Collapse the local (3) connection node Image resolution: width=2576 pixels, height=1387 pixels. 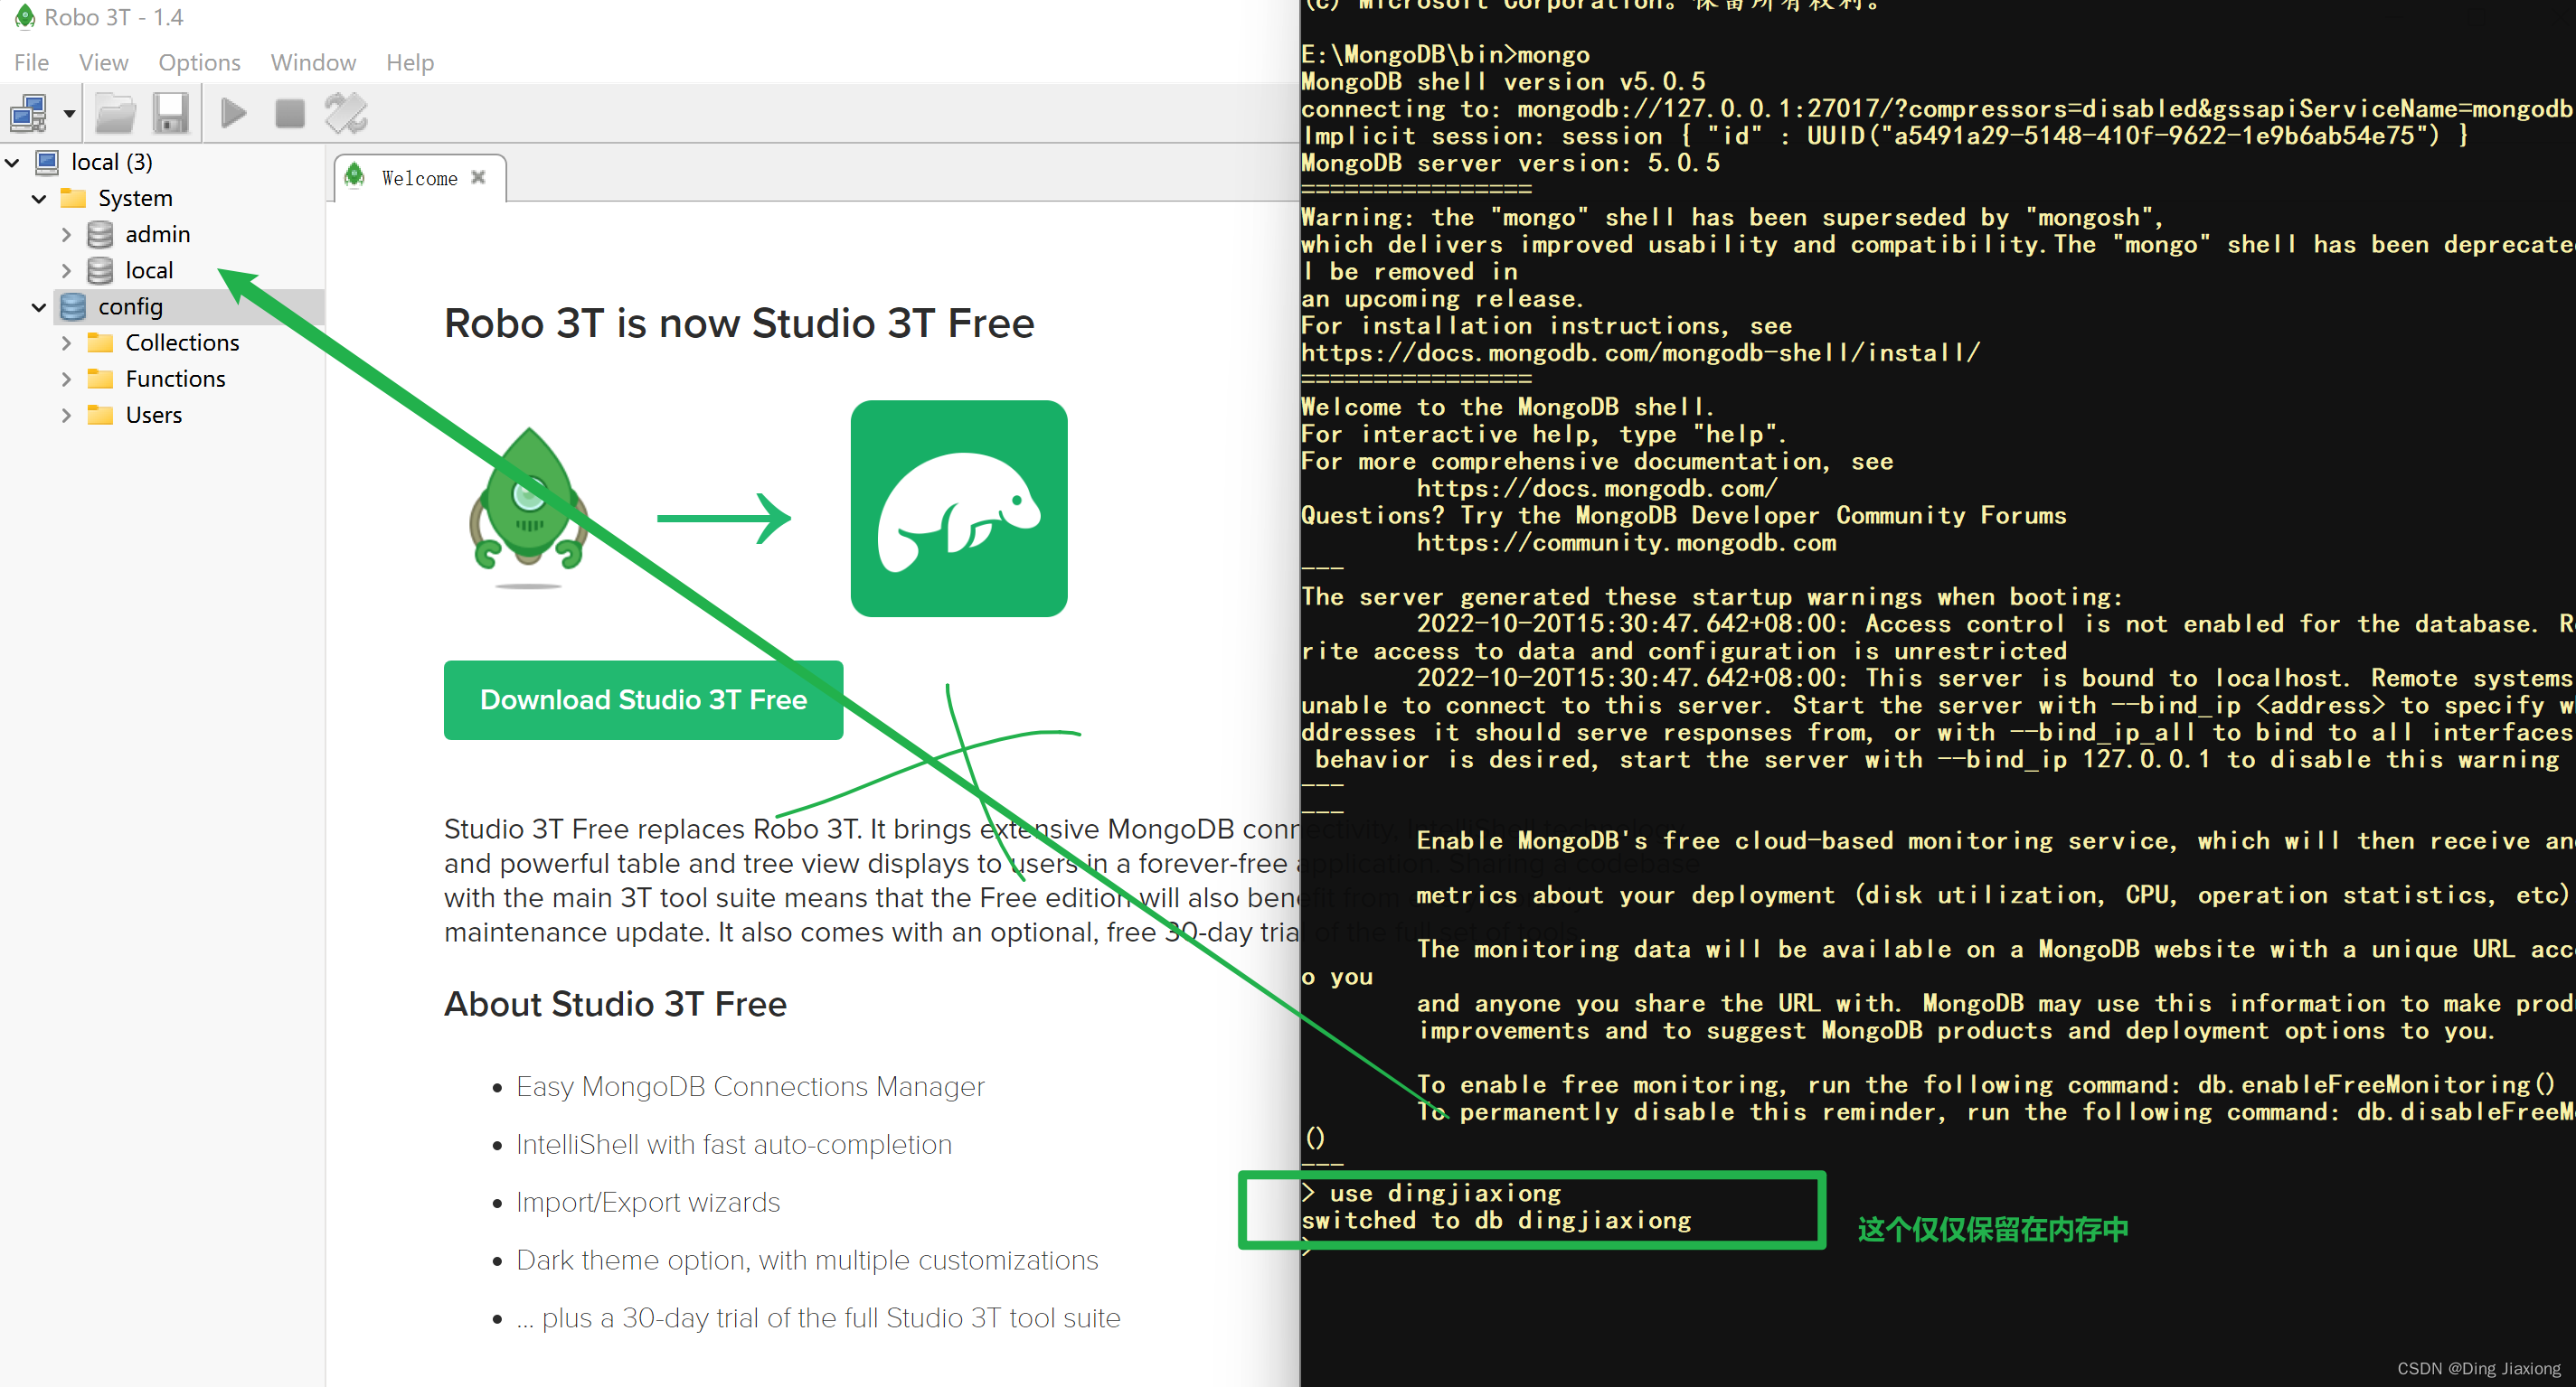tap(13, 162)
